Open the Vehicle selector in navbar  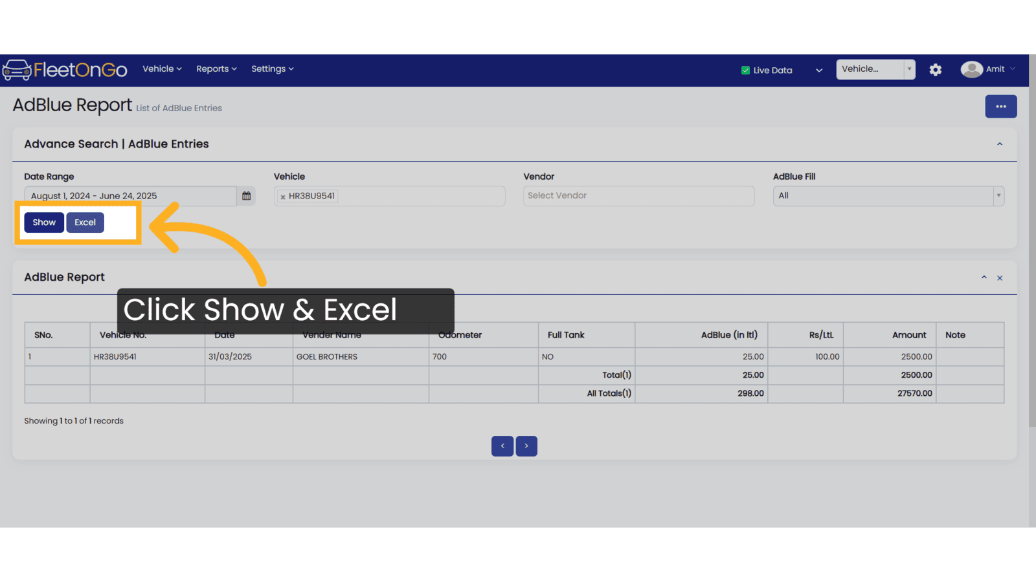(x=875, y=69)
